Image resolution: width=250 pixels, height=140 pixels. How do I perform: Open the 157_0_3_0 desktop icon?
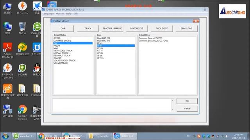(22, 7)
